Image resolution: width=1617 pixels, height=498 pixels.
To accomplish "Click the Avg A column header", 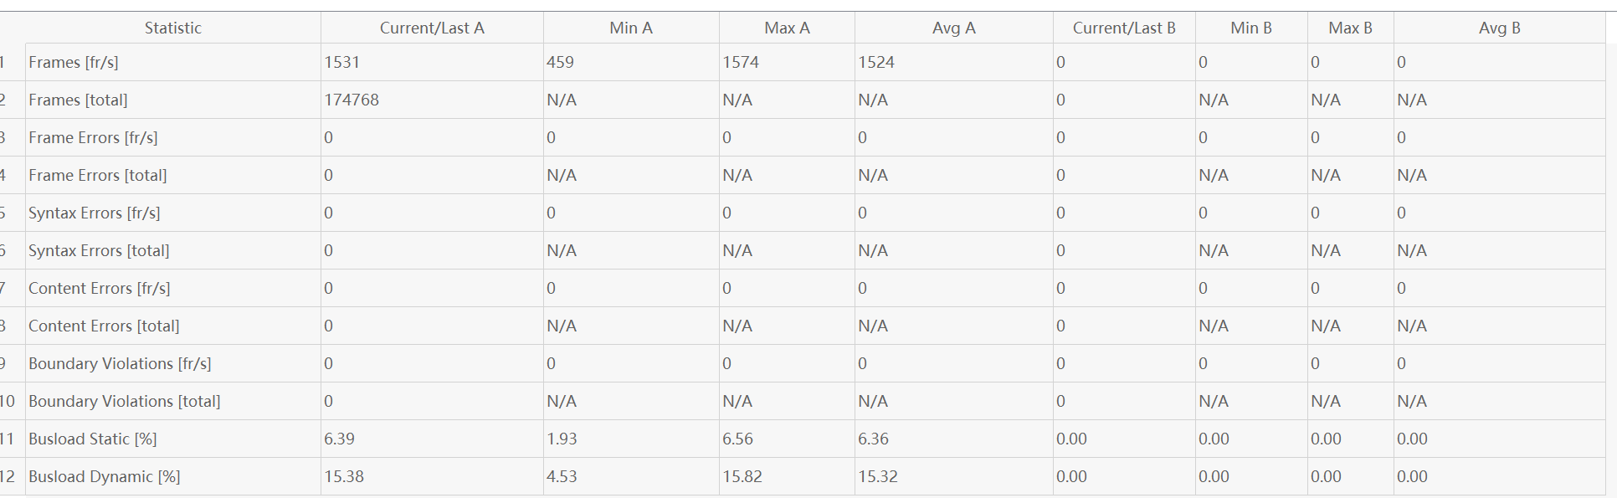I will [953, 28].
